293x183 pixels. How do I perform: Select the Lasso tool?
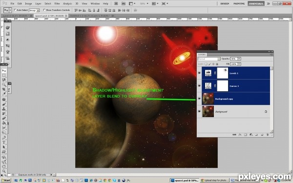[4, 80]
